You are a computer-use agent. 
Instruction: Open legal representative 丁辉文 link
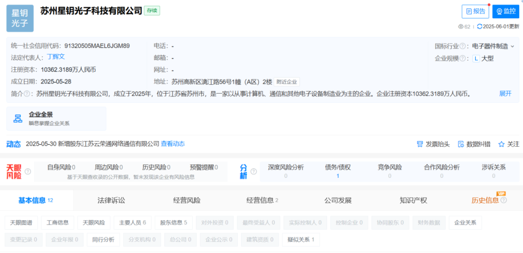(x=56, y=57)
